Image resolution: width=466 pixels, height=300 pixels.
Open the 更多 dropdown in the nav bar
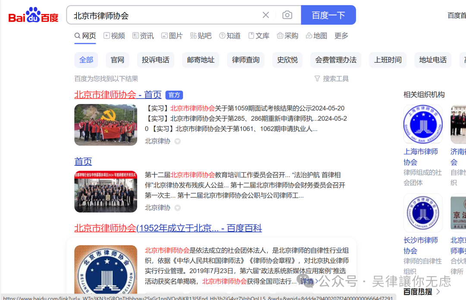pos(341,36)
